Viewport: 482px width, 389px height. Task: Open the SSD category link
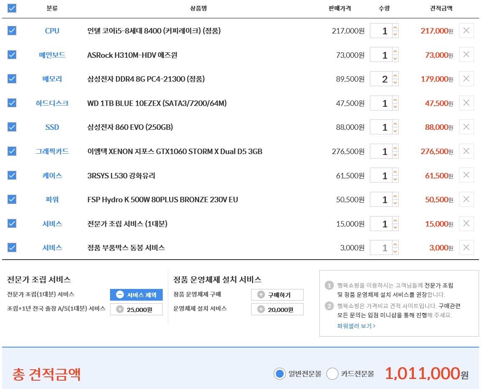[x=52, y=127]
